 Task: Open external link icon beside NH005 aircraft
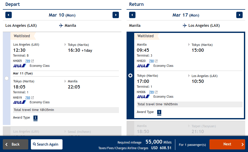(x=33, y=61)
